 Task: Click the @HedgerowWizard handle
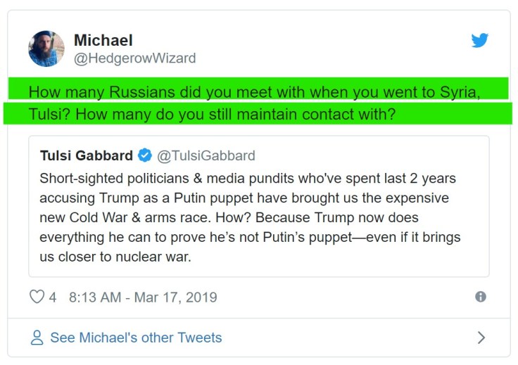(135, 58)
